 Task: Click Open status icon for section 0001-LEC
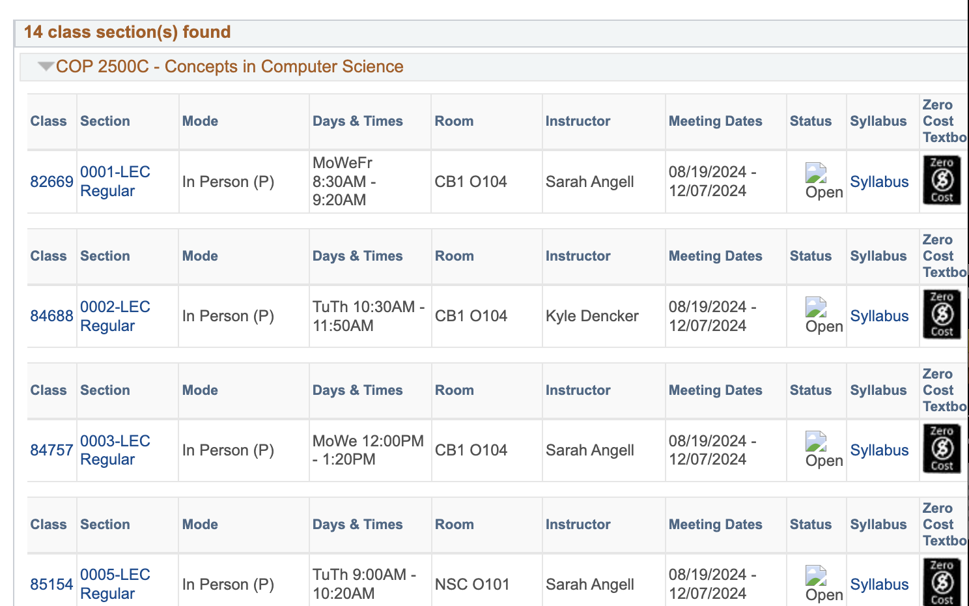tap(816, 173)
